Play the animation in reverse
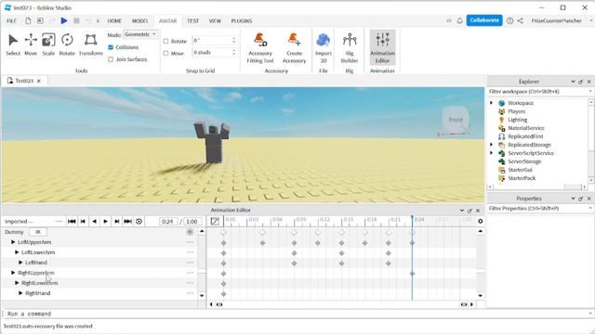 click(x=94, y=222)
